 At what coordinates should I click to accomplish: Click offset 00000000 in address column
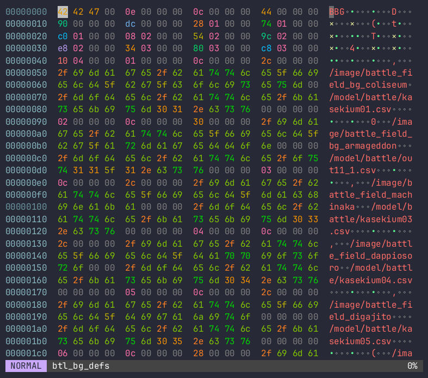[x=26, y=12]
